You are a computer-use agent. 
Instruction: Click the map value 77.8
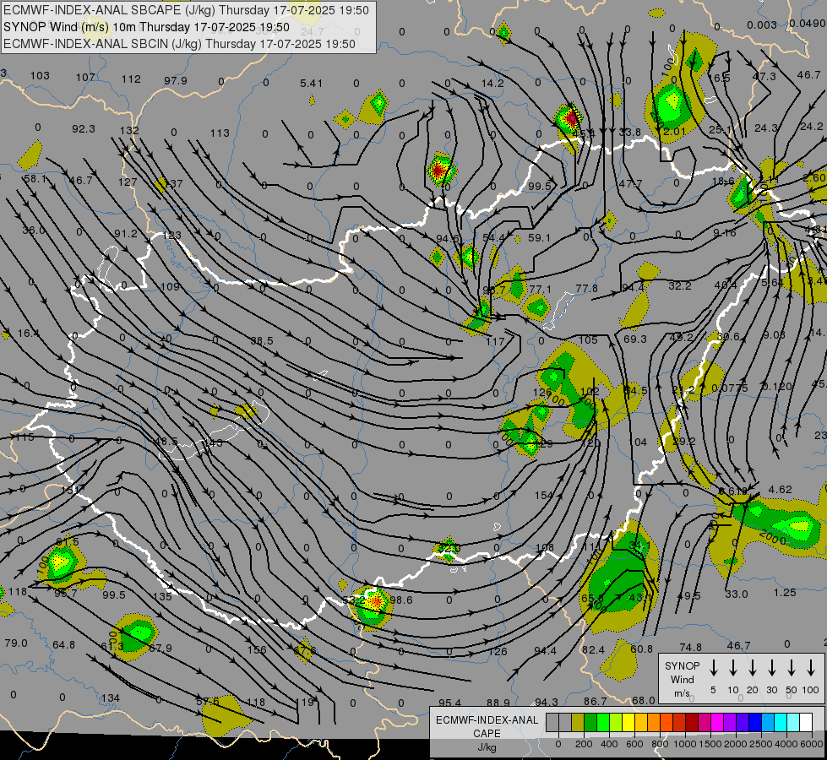point(586,288)
